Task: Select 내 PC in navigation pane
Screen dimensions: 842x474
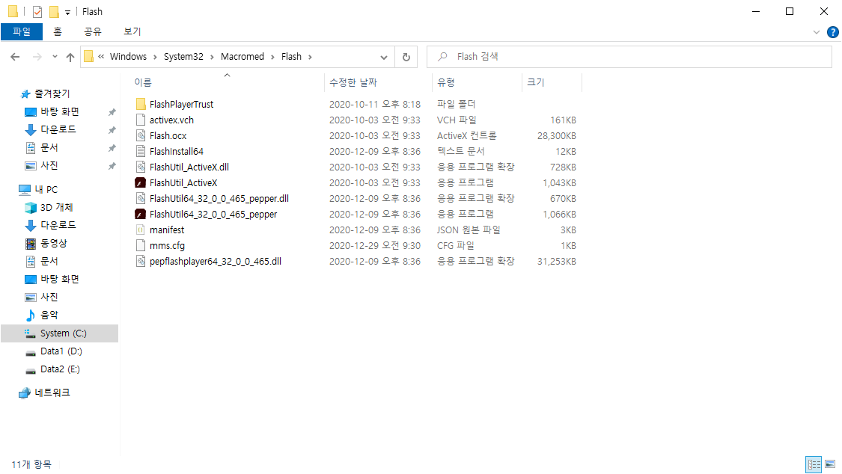Action: click(46, 189)
